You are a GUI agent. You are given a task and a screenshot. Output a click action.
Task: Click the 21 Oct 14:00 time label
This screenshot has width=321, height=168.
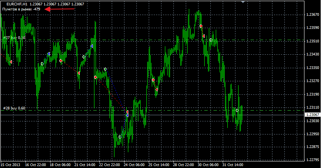85,165
